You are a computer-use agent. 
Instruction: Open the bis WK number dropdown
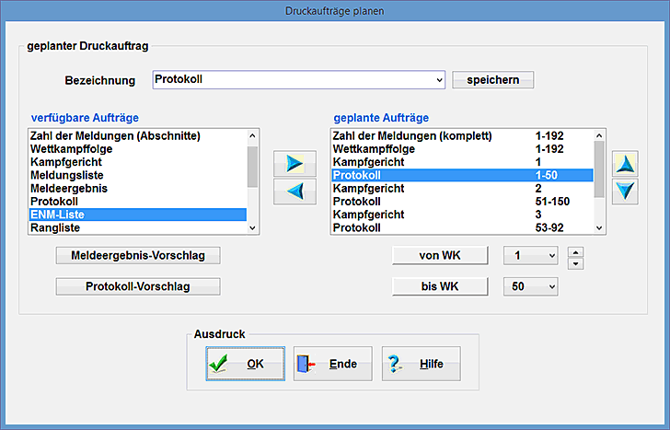(550, 287)
